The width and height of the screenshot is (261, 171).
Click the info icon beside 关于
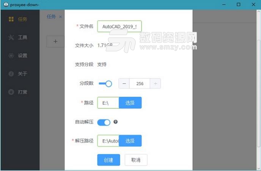11,74
